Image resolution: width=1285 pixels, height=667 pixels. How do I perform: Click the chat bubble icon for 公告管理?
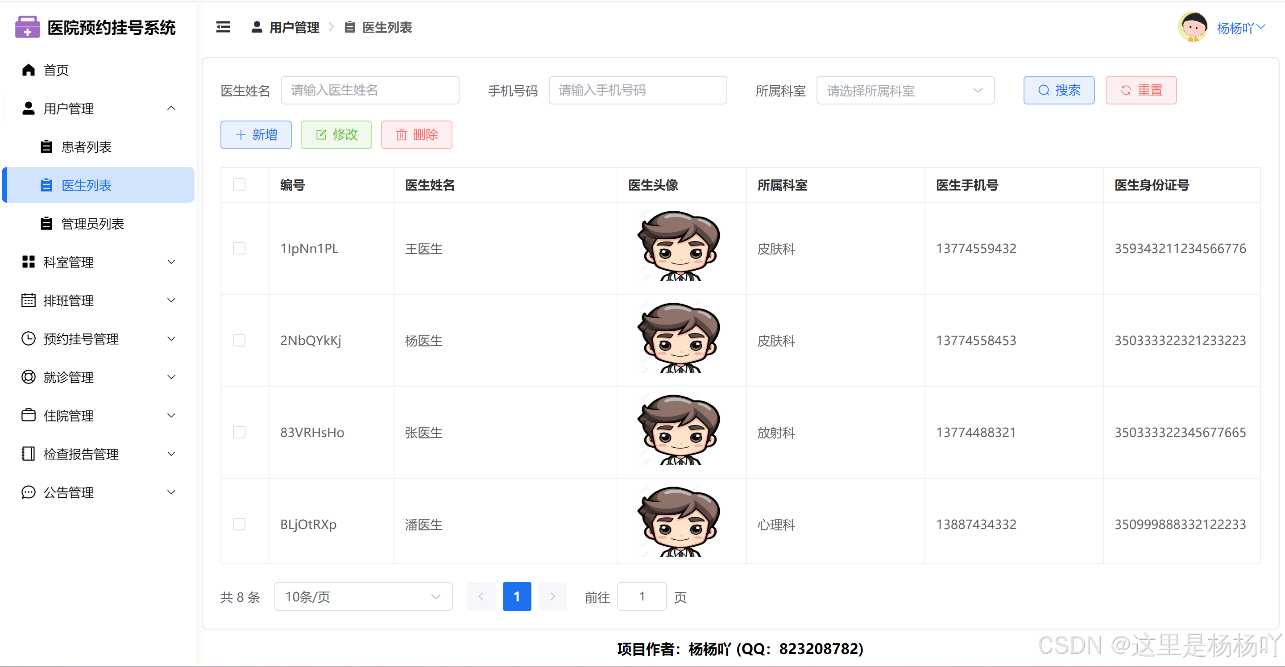29,492
